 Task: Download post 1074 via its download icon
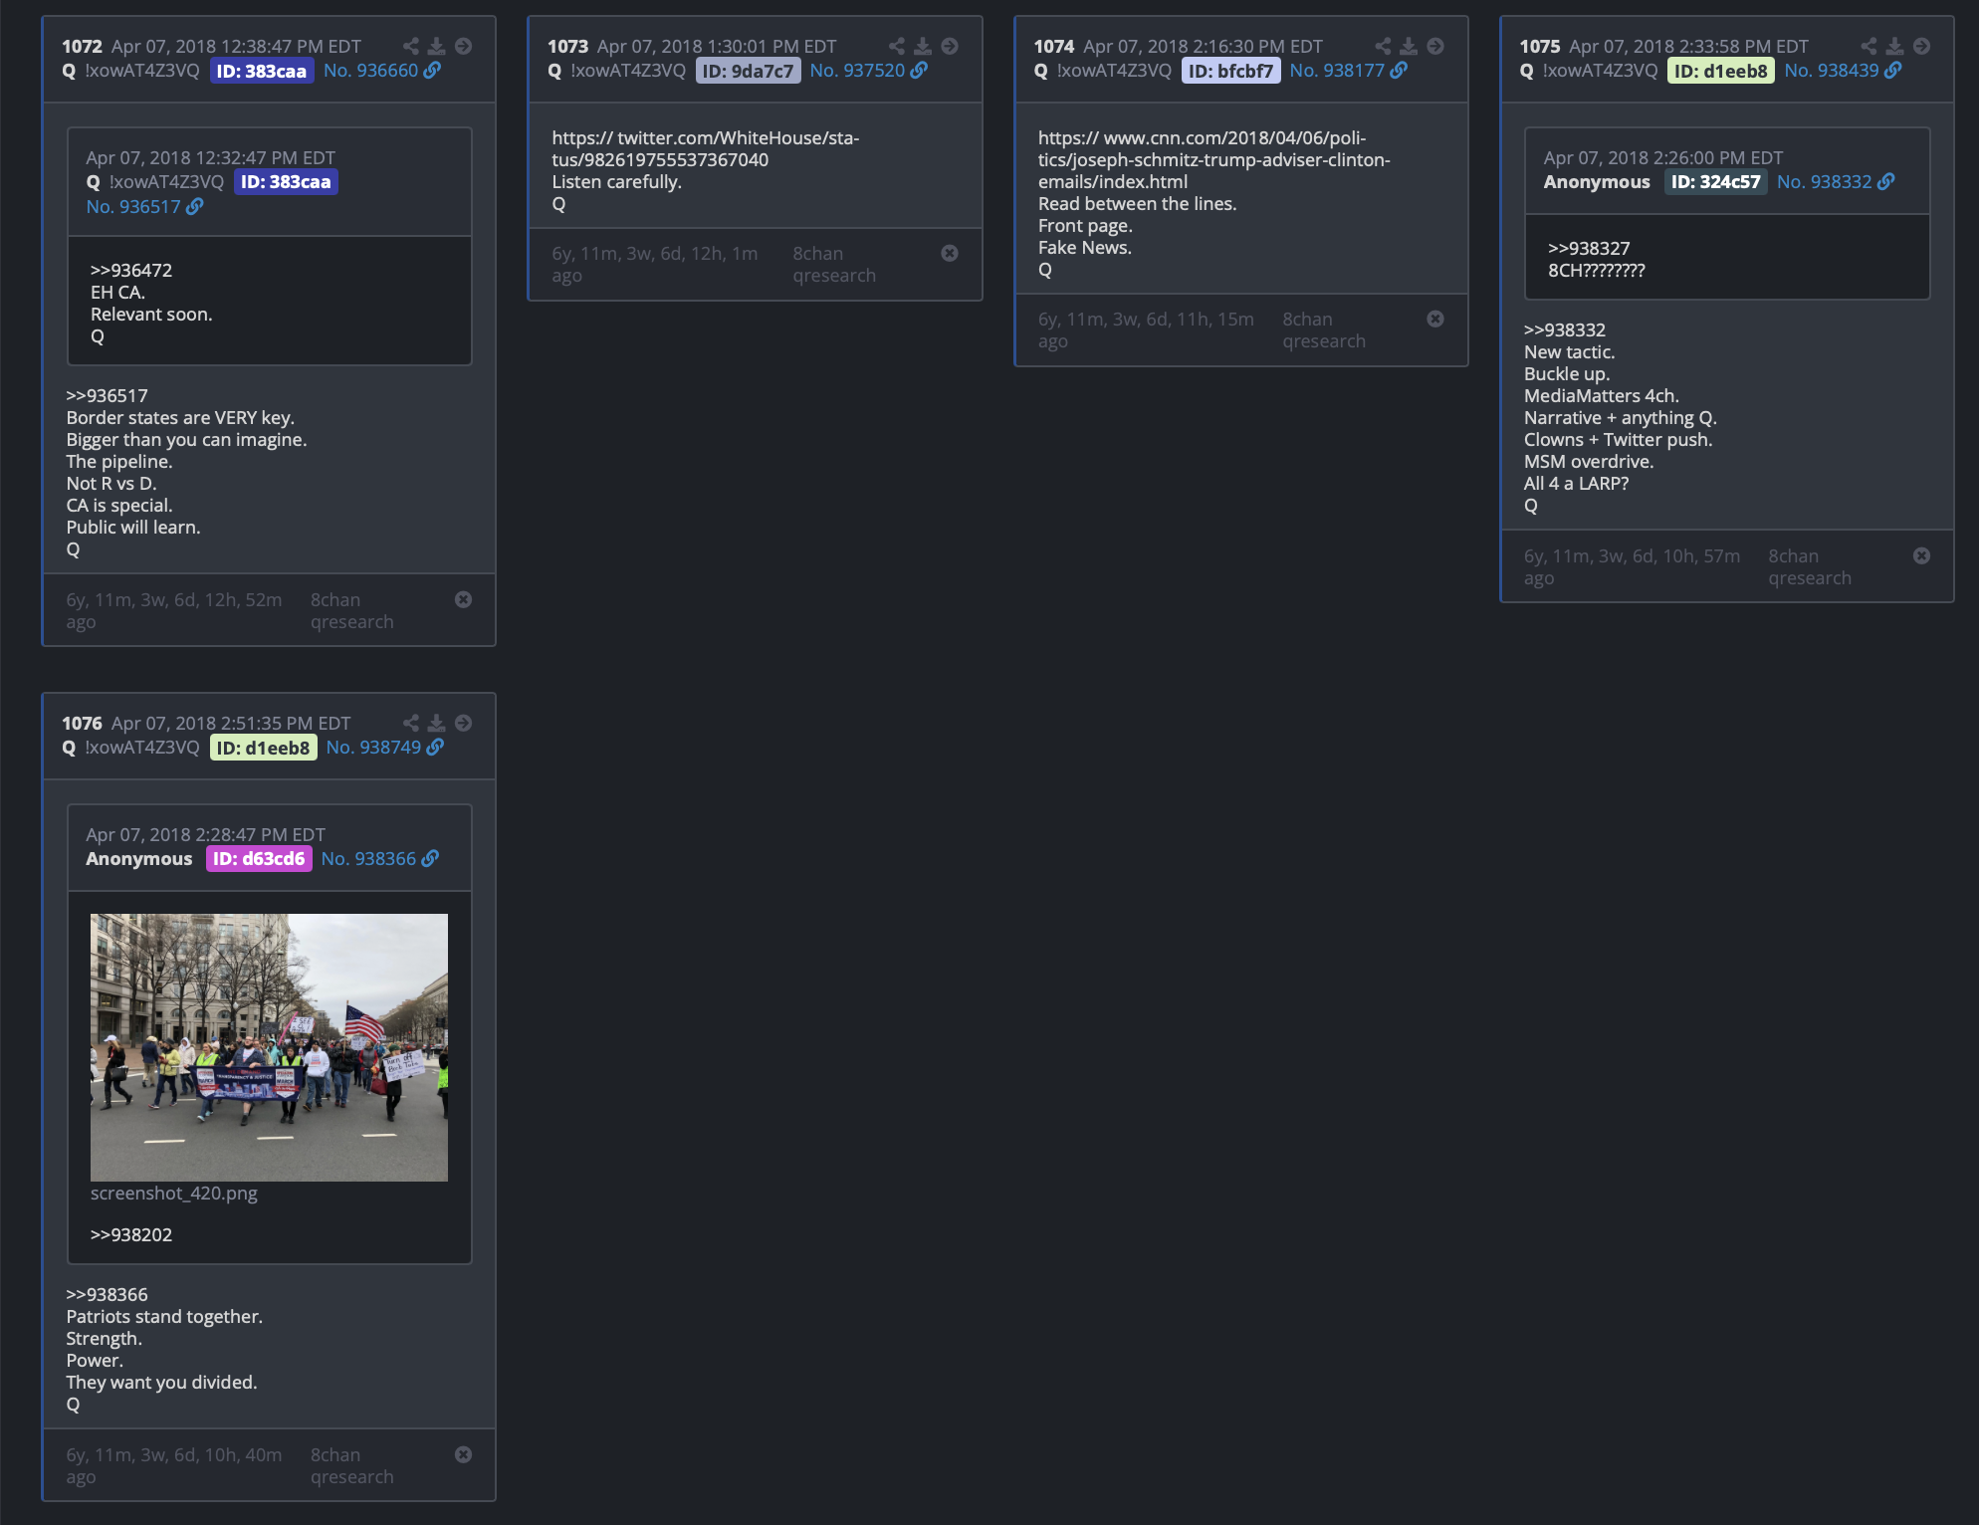pyautogui.click(x=1409, y=46)
